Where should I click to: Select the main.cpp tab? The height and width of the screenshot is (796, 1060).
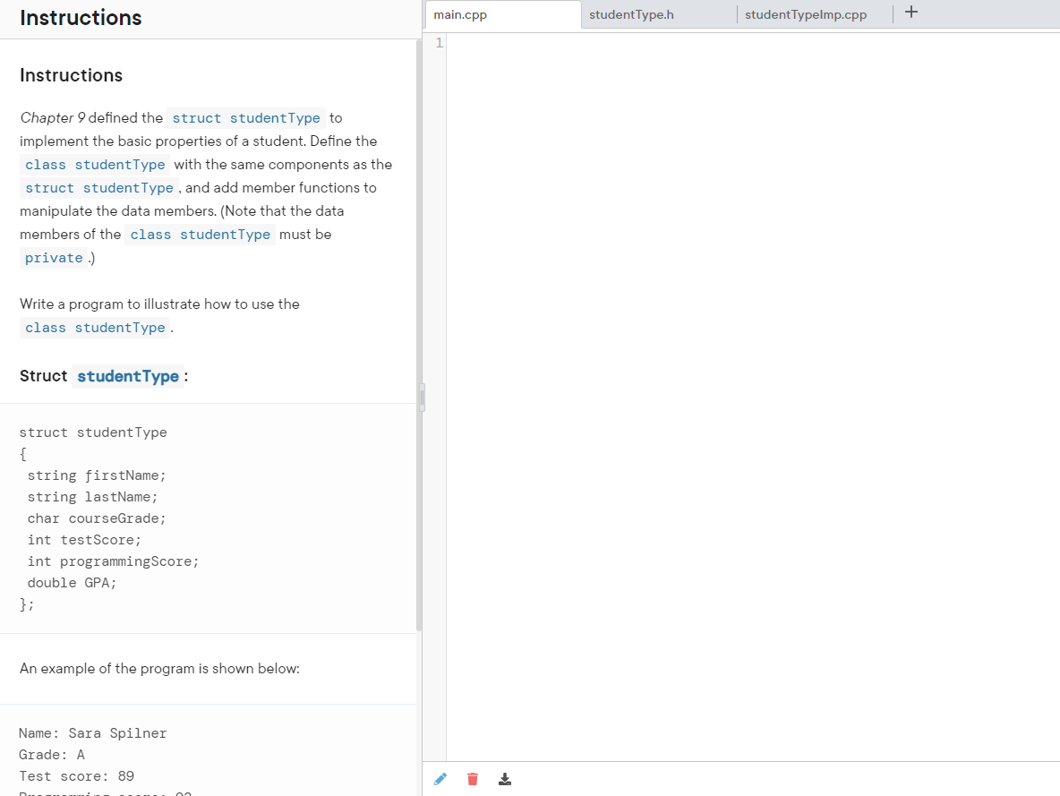[x=460, y=14]
